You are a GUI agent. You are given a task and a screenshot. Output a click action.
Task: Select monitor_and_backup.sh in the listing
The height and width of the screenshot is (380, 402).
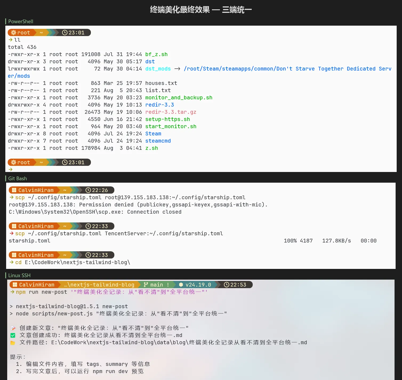point(179,98)
